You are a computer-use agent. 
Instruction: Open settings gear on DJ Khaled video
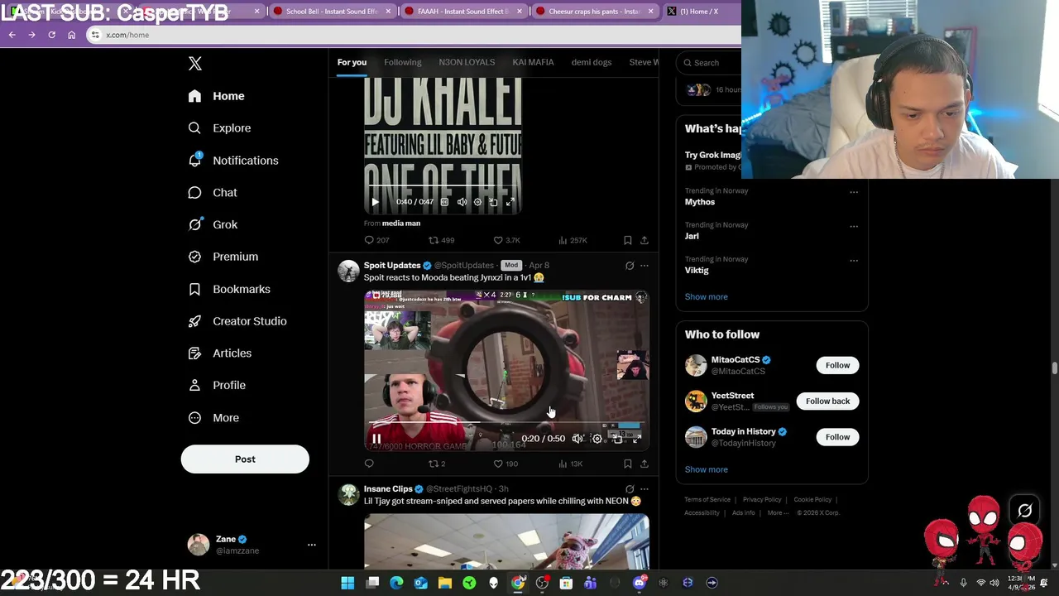coord(477,202)
